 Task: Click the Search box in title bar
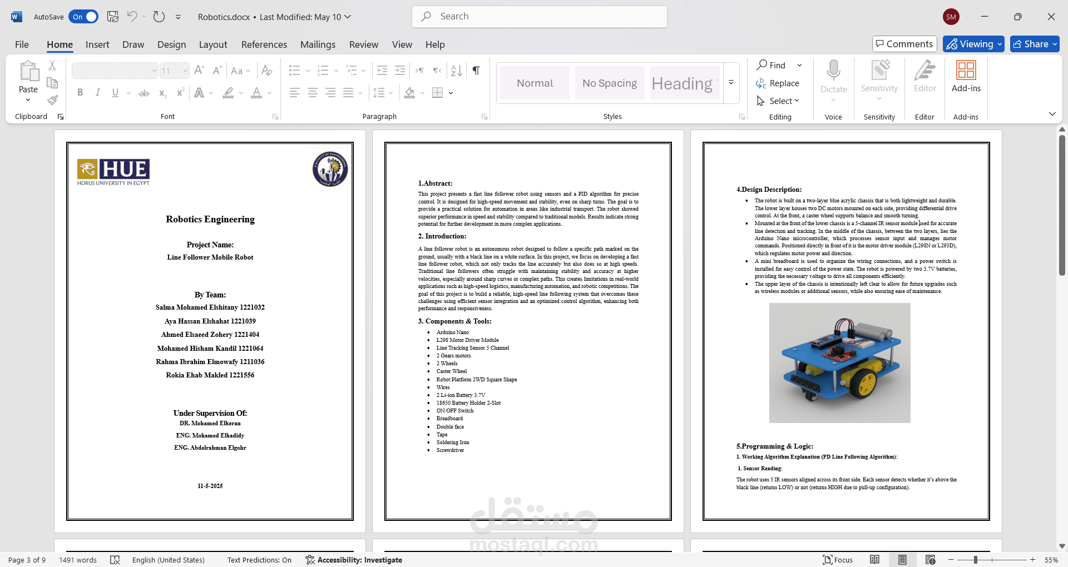[540, 17]
